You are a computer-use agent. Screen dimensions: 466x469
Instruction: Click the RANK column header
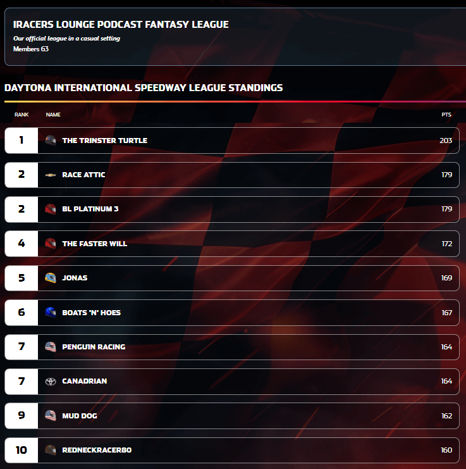pos(21,115)
